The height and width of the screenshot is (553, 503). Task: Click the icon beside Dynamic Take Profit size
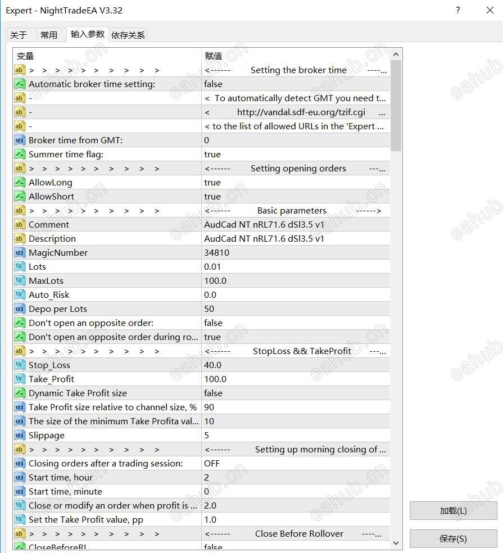pos(20,393)
